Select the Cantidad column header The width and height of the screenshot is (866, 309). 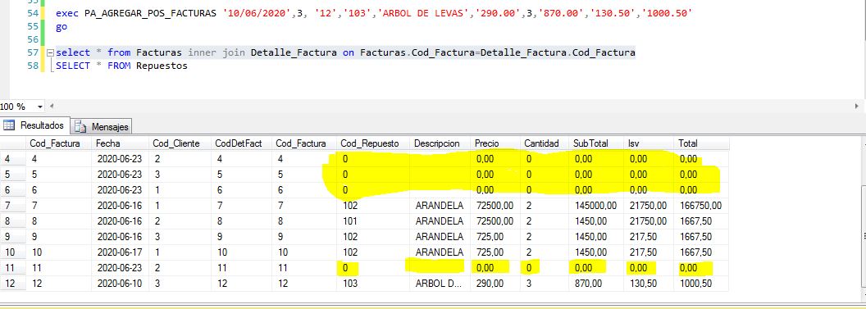(545, 143)
